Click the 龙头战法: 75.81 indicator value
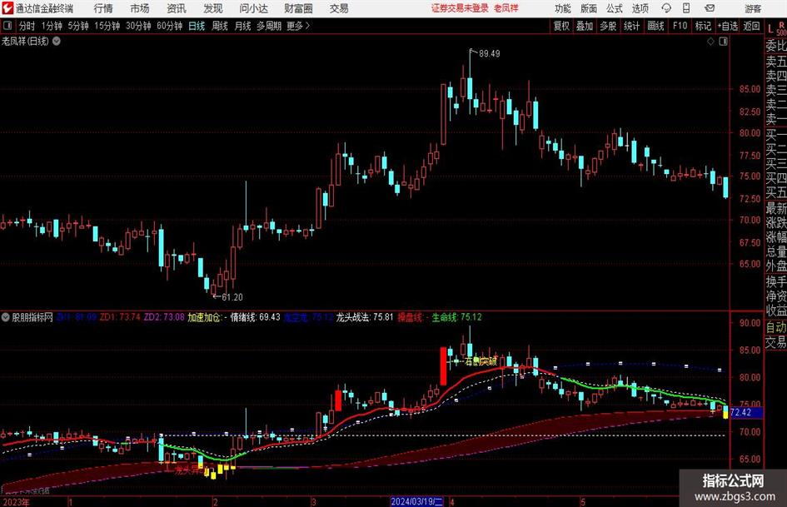This screenshot has height=507, width=787. pos(365,317)
